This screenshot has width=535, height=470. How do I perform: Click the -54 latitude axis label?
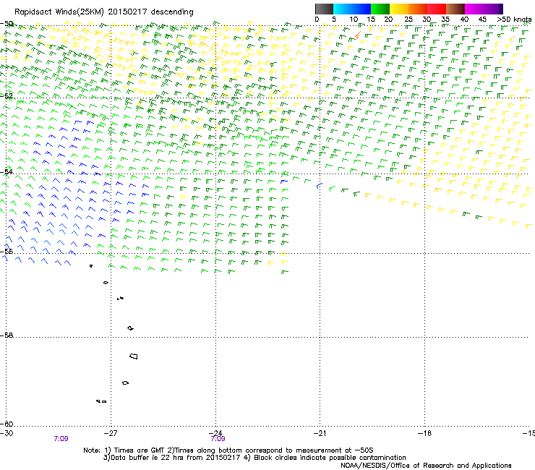[x=7, y=171]
